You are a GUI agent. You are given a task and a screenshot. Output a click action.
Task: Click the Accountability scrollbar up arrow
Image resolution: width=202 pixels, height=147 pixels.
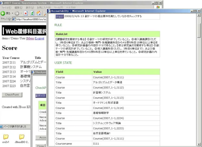click(199, 15)
